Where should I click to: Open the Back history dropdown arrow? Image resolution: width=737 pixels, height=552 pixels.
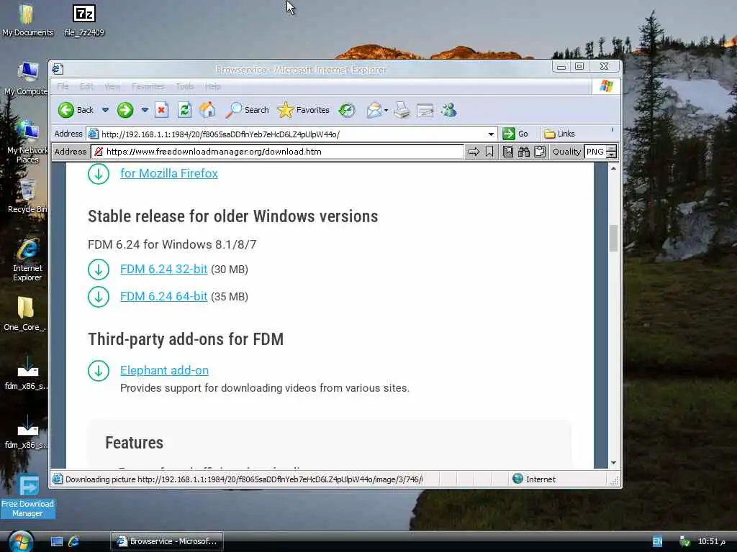(105, 110)
